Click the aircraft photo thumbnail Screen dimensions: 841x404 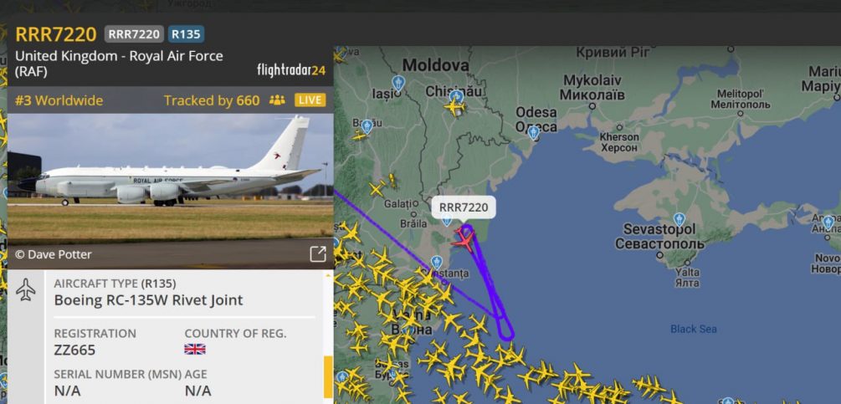[x=171, y=180]
